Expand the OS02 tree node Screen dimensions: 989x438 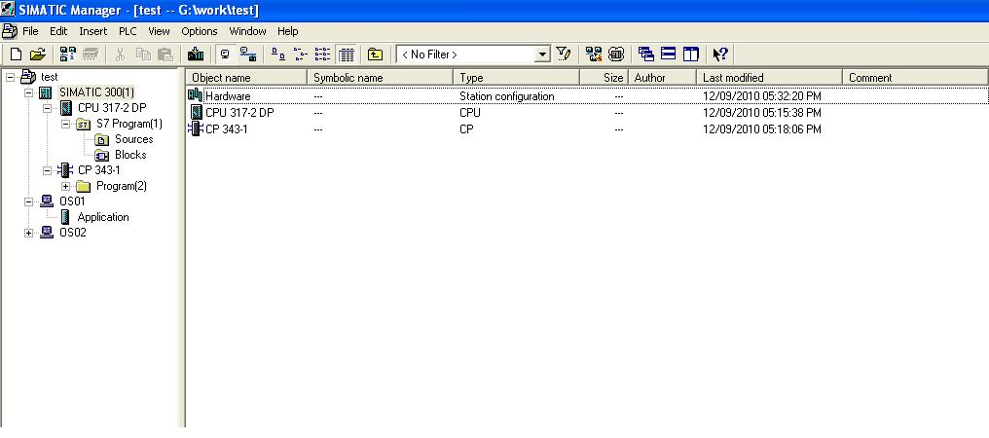click(28, 233)
